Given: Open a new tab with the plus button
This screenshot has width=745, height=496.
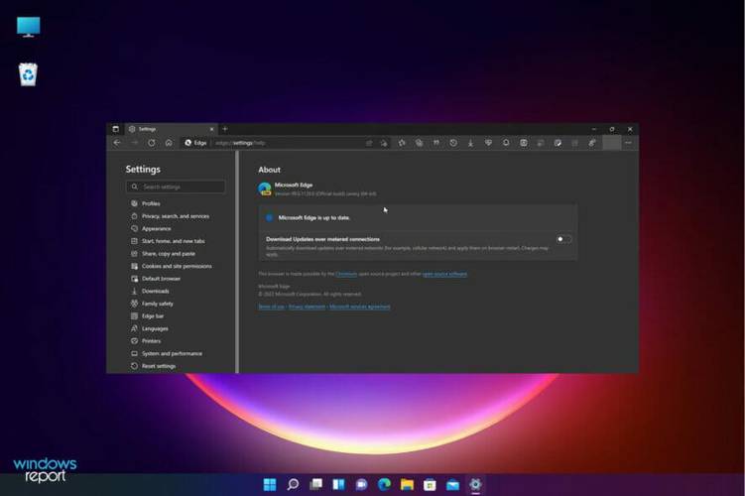Looking at the screenshot, I should tap(225, 129).
